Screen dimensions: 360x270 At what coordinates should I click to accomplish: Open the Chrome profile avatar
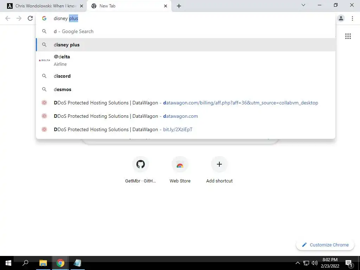pyautogui.click(x=341, y=18)
